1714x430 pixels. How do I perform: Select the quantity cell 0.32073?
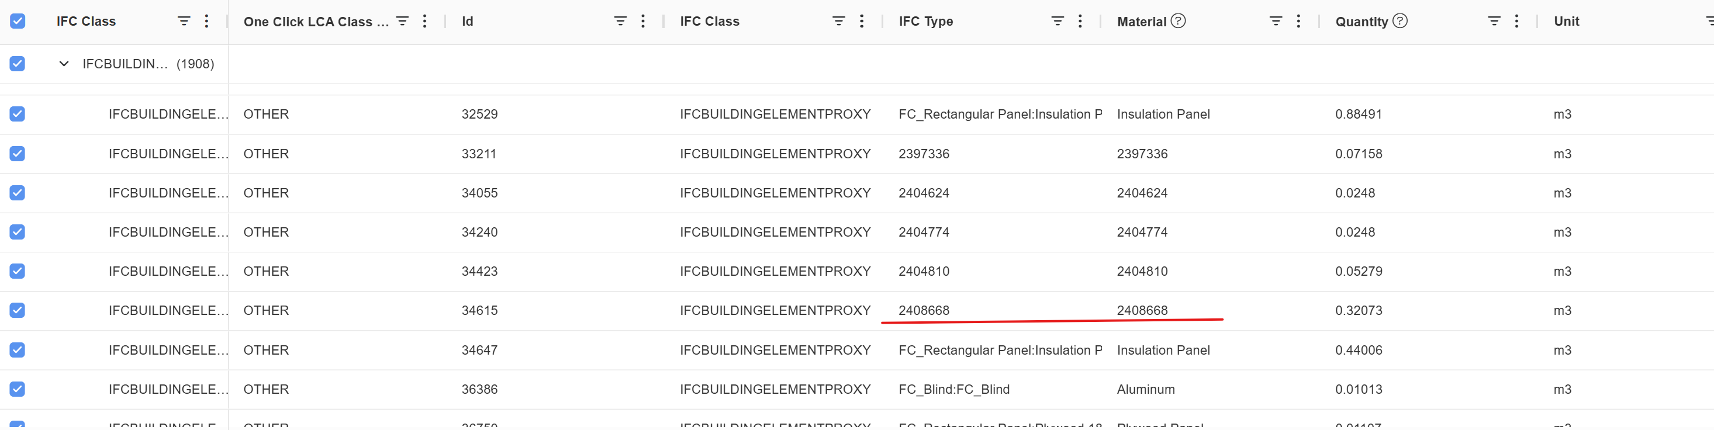click(x=1358, y=310)
